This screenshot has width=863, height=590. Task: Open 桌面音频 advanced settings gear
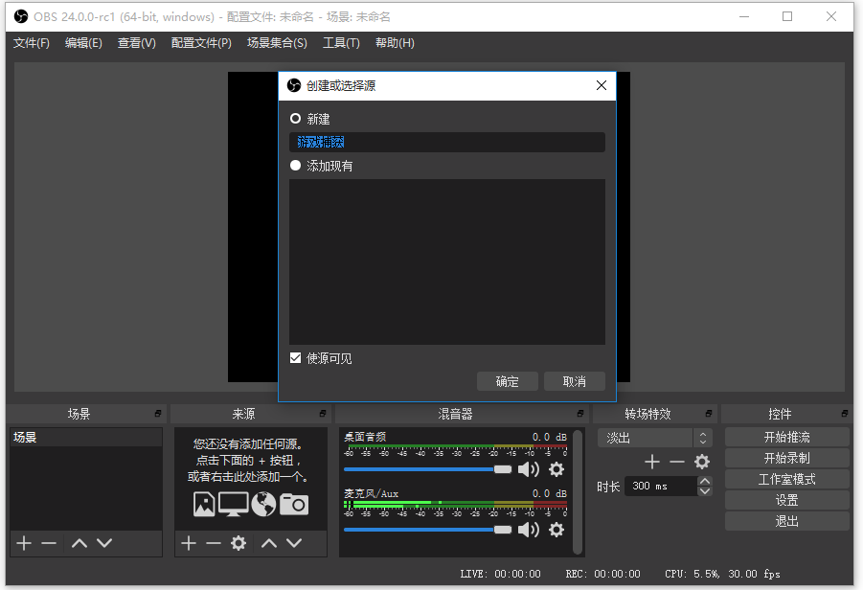[556, 469]
